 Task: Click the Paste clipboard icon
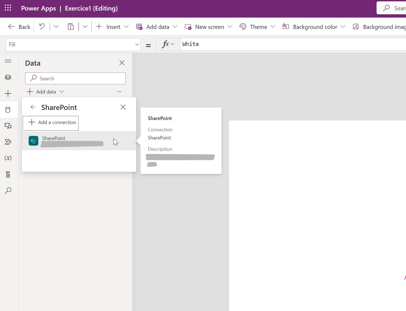coord(71,26)
